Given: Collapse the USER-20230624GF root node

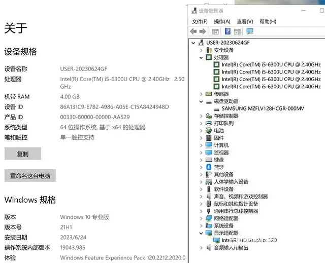Looking at the screenshot, I should point(193,43).
